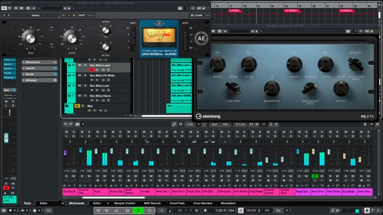Switch to the Sampler Control tab
The height and width of the screenshot is (215, 383).
pyautogui.click(x=124, y=203)
